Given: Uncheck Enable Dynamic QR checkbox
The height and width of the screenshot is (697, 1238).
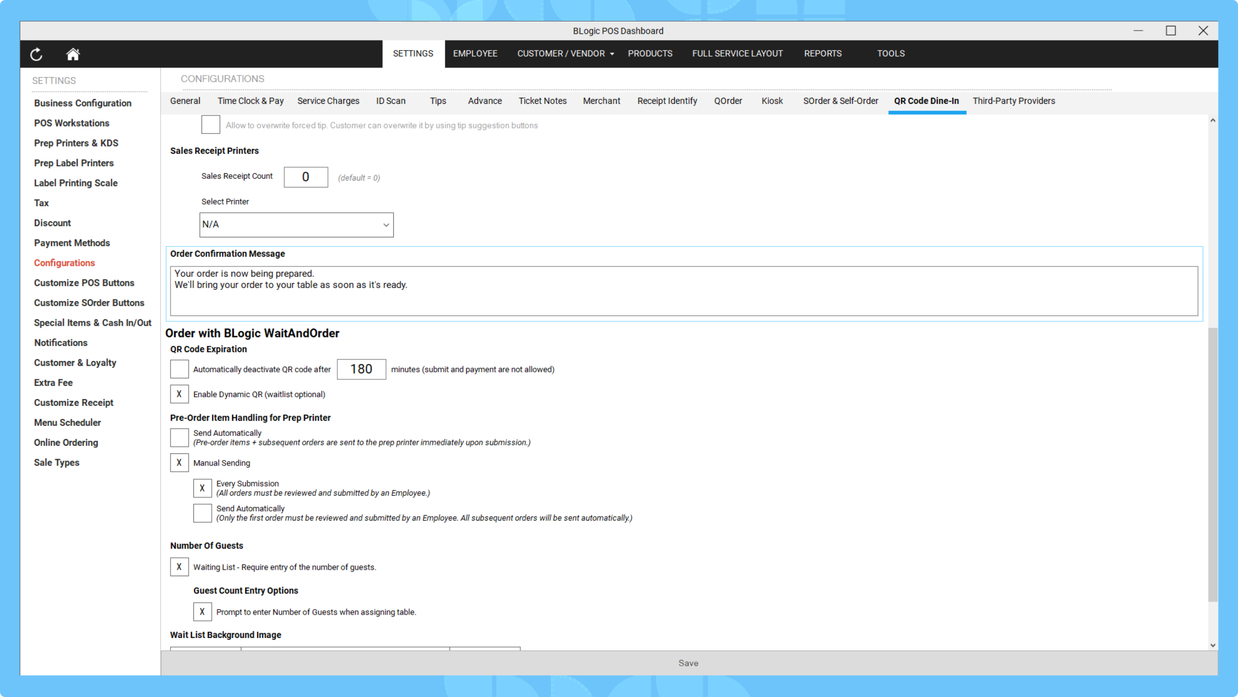Looking at the screenshot, I should tap(179, 394).
